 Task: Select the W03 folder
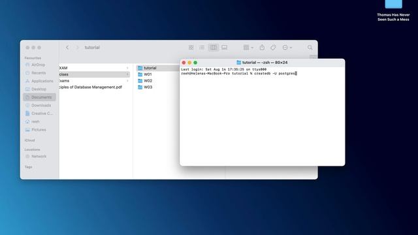click(145, 87)
